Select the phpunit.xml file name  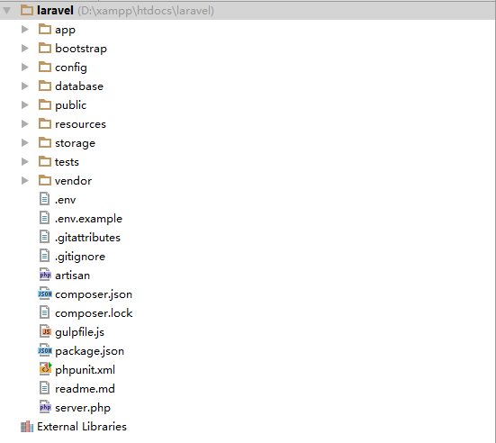tap(86, 370)
